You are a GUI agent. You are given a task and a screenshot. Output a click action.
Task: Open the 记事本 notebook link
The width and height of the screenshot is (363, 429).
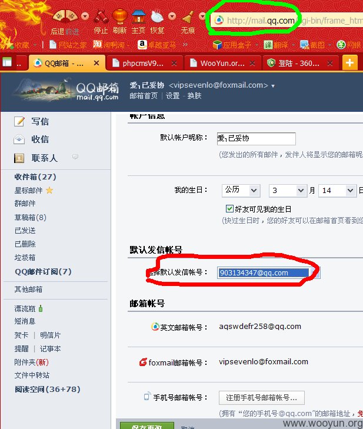51,349
